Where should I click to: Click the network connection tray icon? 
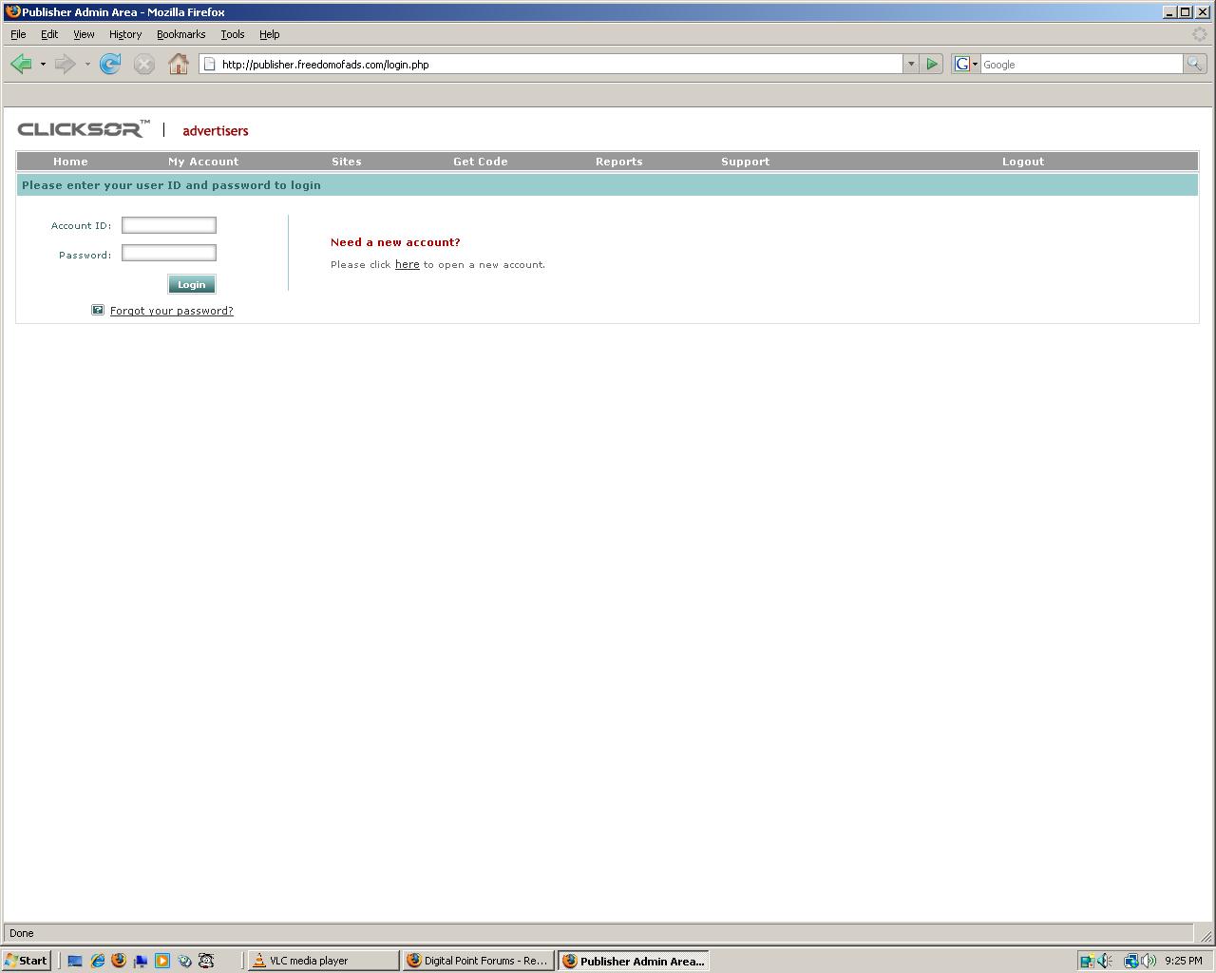1131,961
